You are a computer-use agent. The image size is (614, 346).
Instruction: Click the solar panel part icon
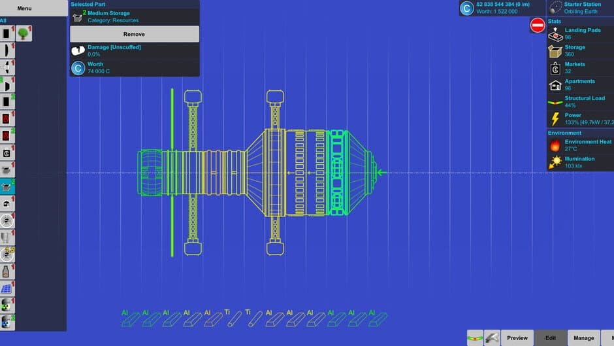coord(7,288)
